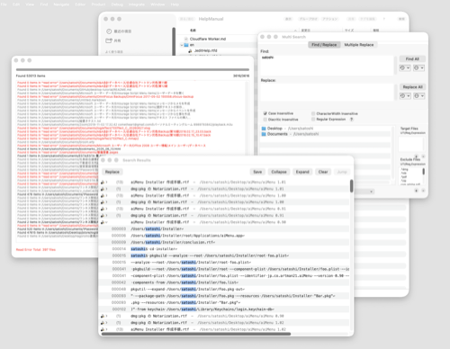Click the Find All button

(412, 58)
